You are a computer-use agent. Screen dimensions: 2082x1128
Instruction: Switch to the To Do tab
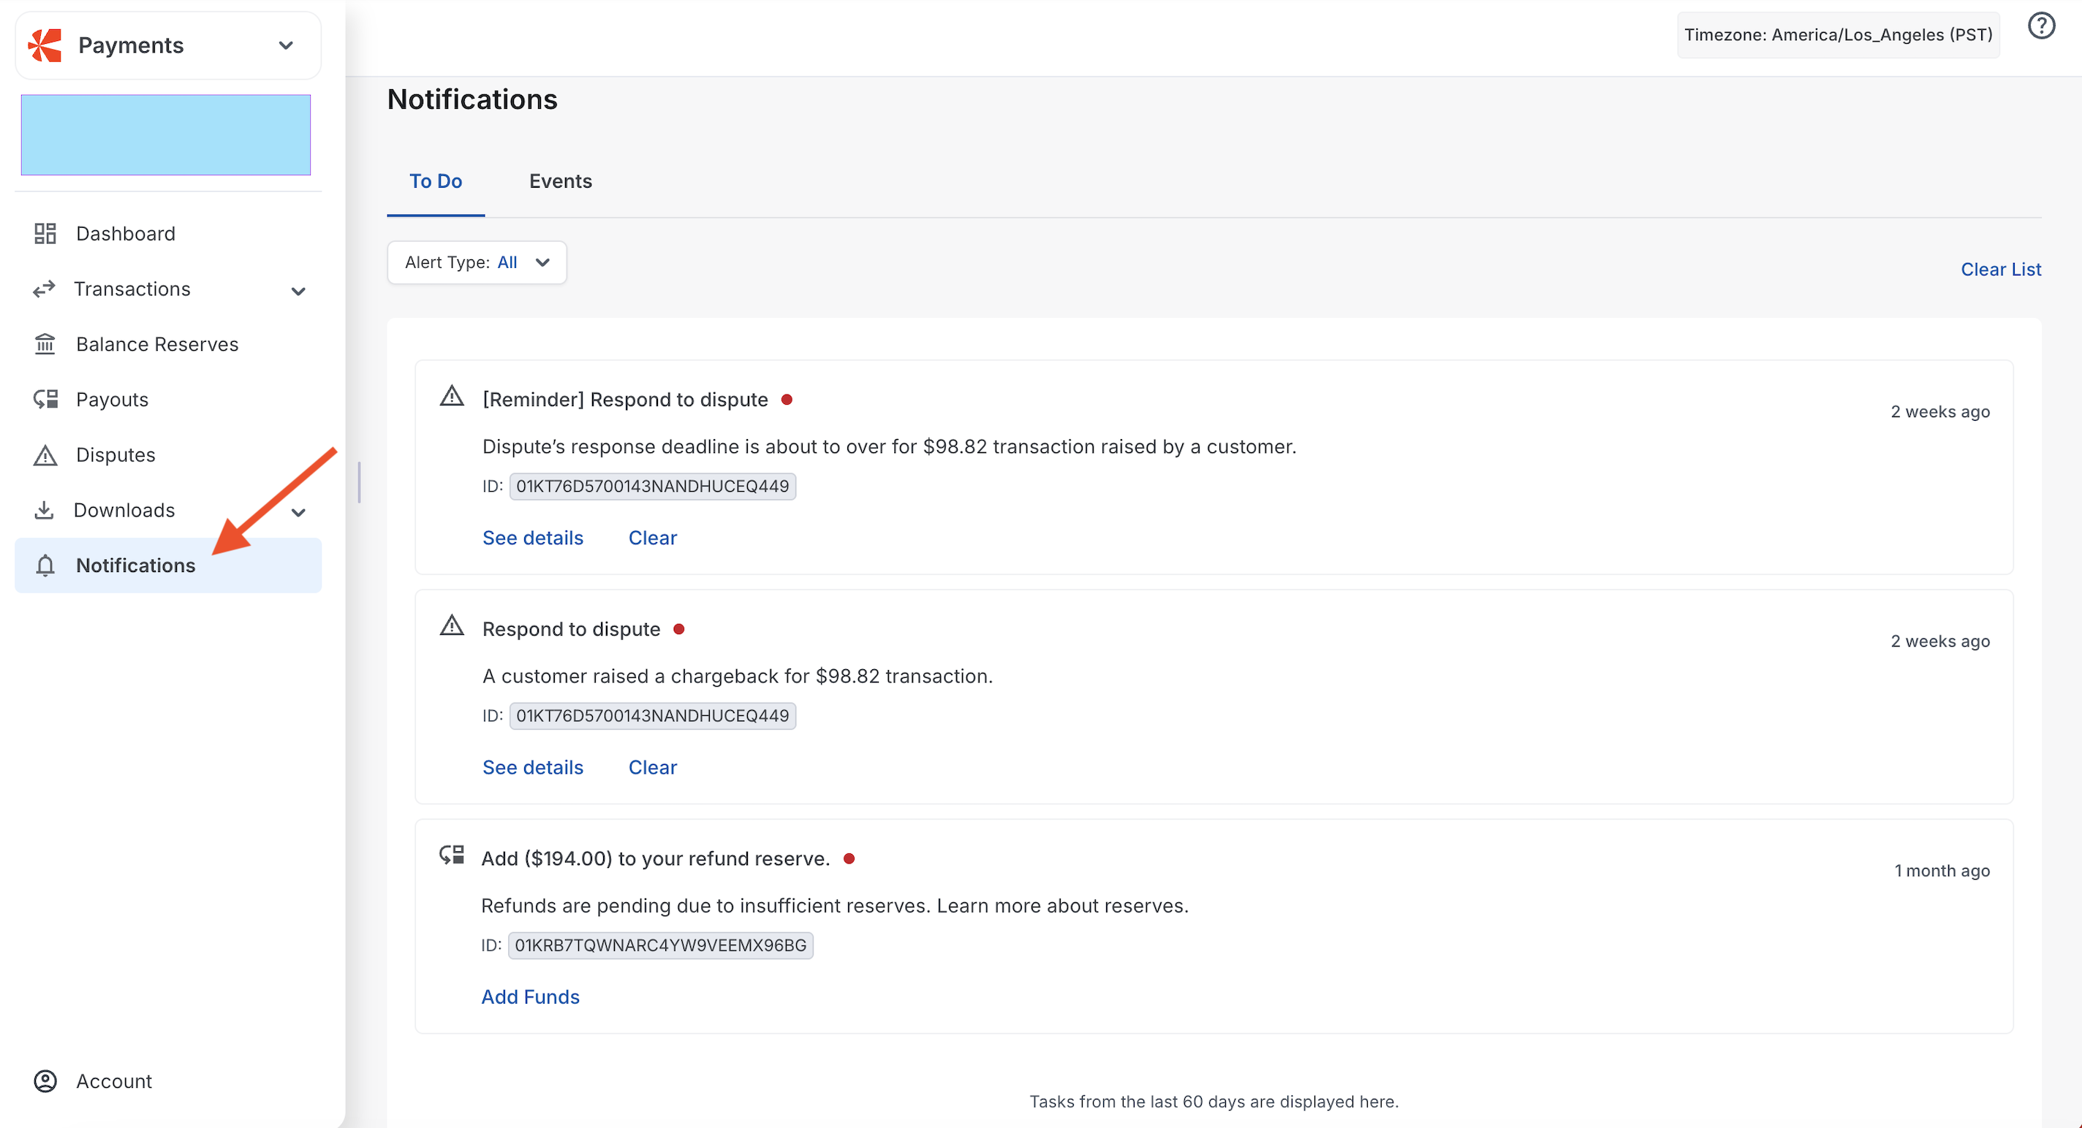(436, 182)
